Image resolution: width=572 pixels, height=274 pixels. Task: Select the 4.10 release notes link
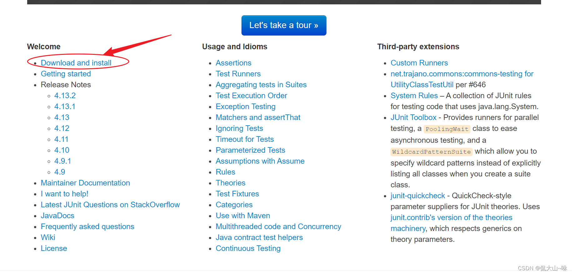[x=62, y=150]
